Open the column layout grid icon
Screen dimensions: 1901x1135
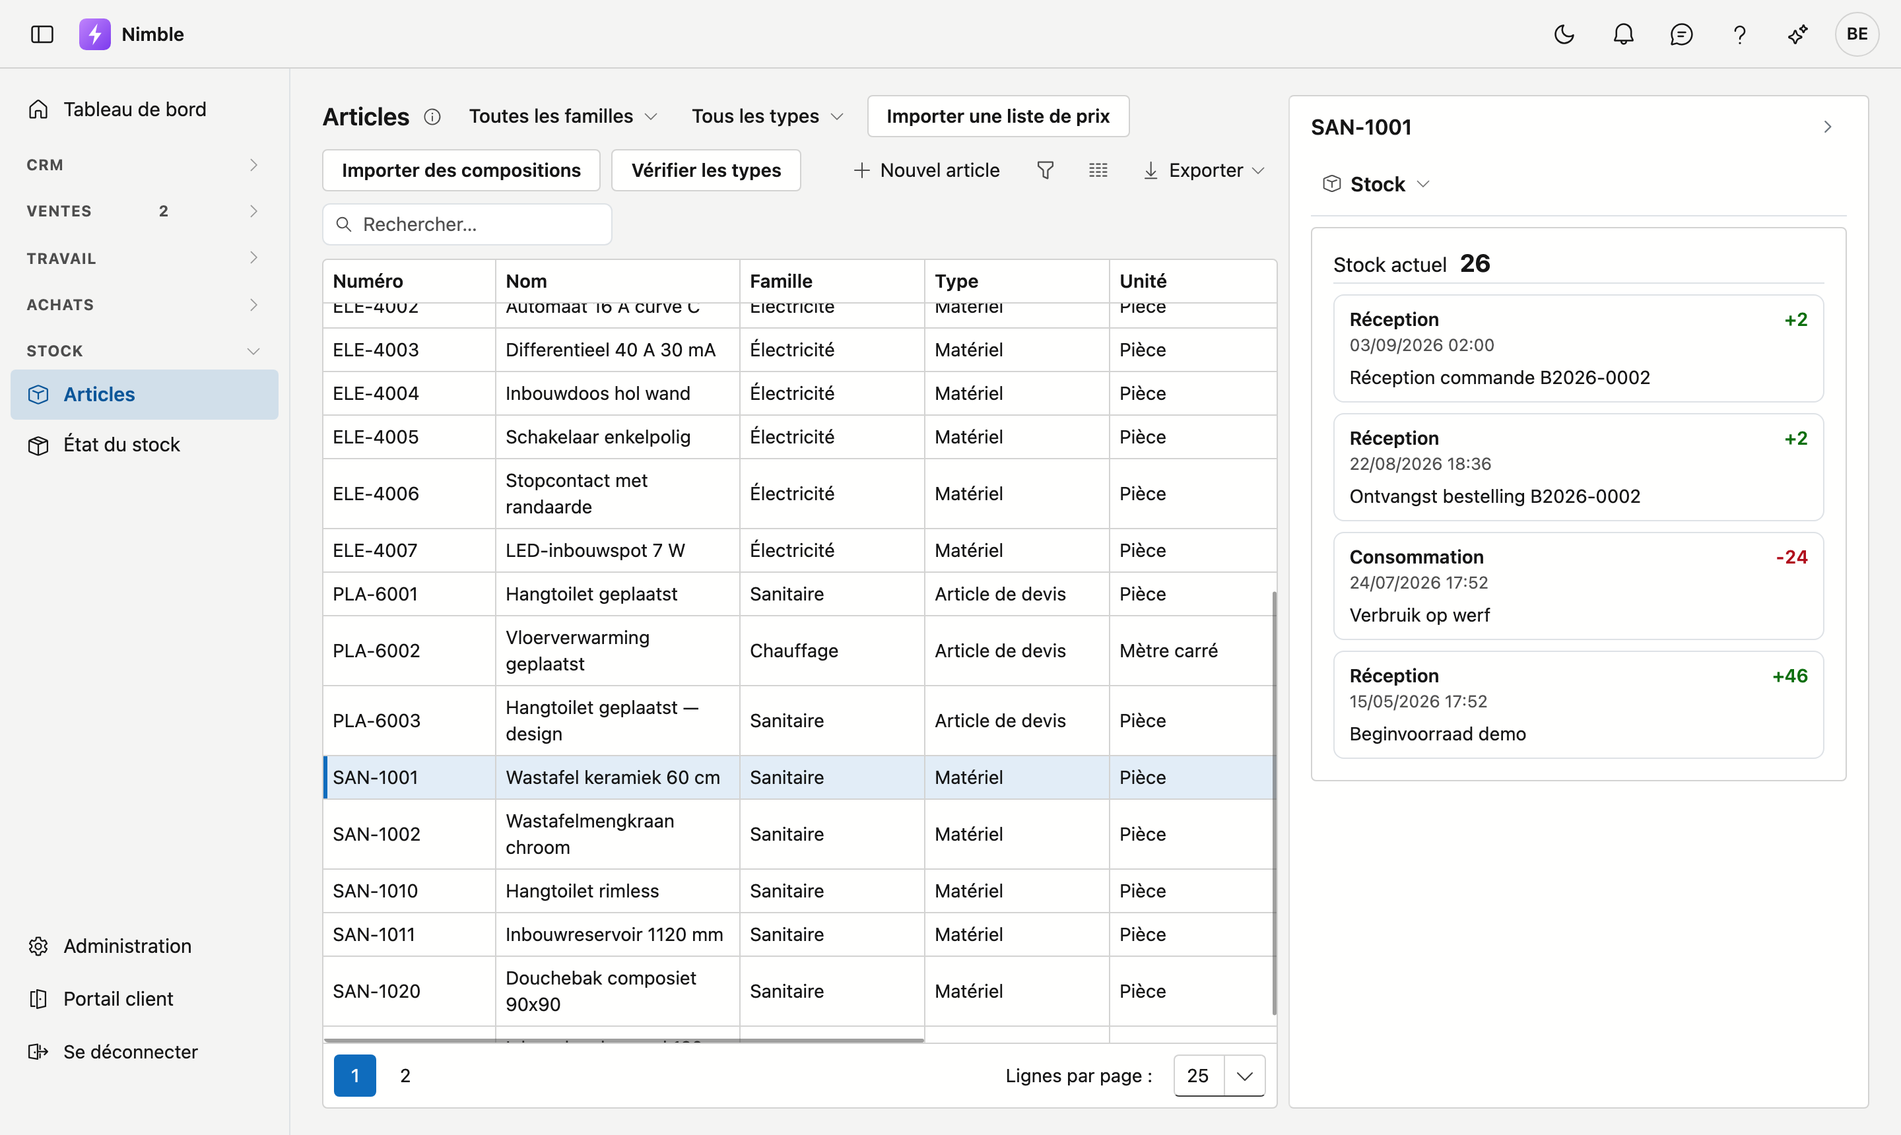pyautogui.click(x=1098, y=170)
